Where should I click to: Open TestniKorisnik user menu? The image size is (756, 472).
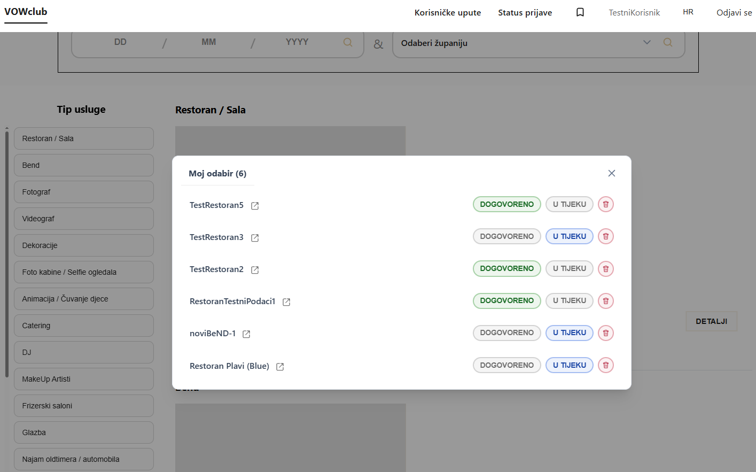pos(634,12)
